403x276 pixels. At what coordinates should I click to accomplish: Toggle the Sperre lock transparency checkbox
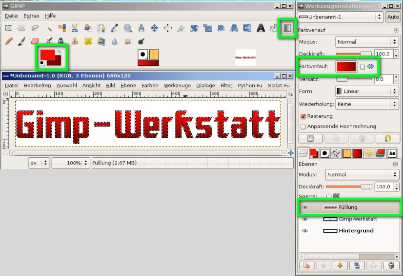pyautogui.click(x=328, y=196)
